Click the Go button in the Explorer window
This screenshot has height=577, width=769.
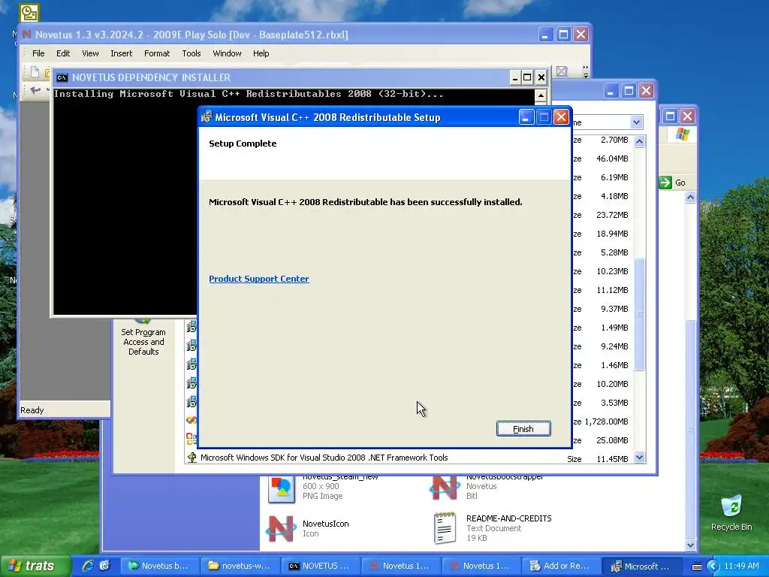pos(672,183)
